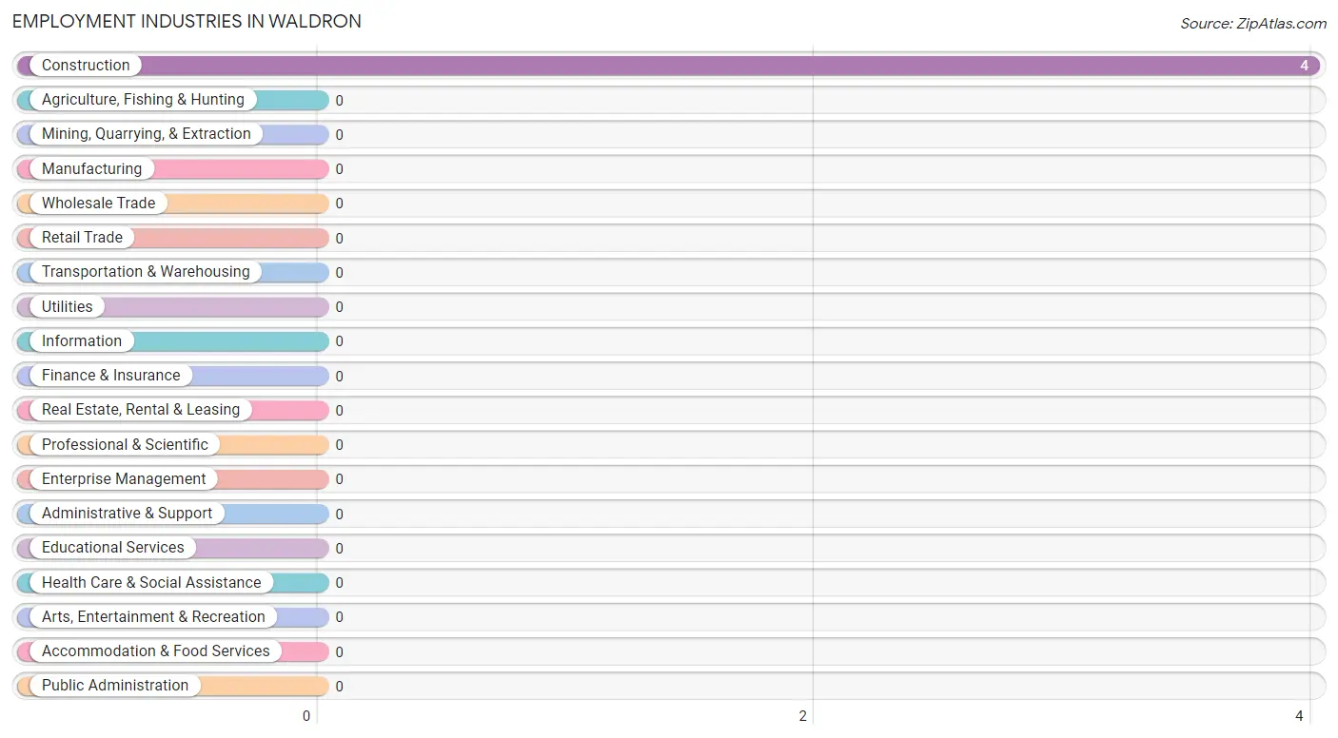This screenshot has width=1338, height=738.
Task: Select the Arts, Entertainment & Recreation label
Action: (153, 617)
